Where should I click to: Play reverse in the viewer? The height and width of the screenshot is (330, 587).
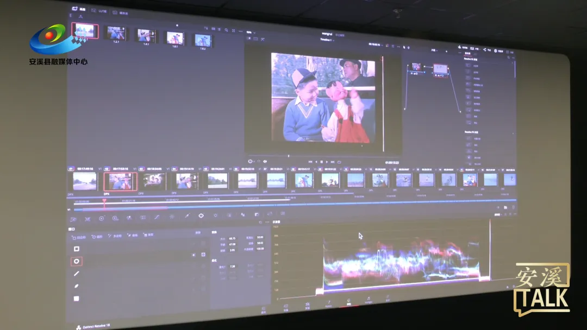coord(316,162)
